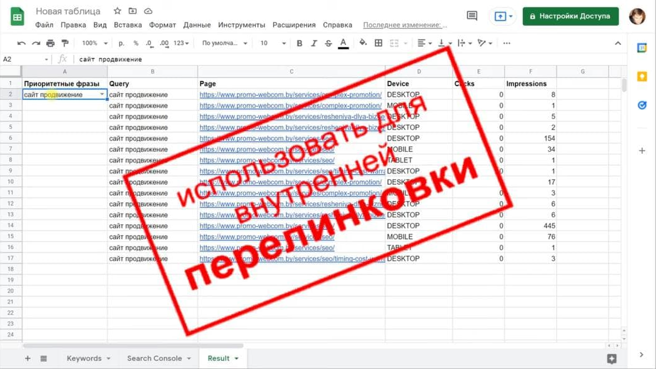Open the Данные menu
The height and width of the screenshot is (369, 656).
197,25
